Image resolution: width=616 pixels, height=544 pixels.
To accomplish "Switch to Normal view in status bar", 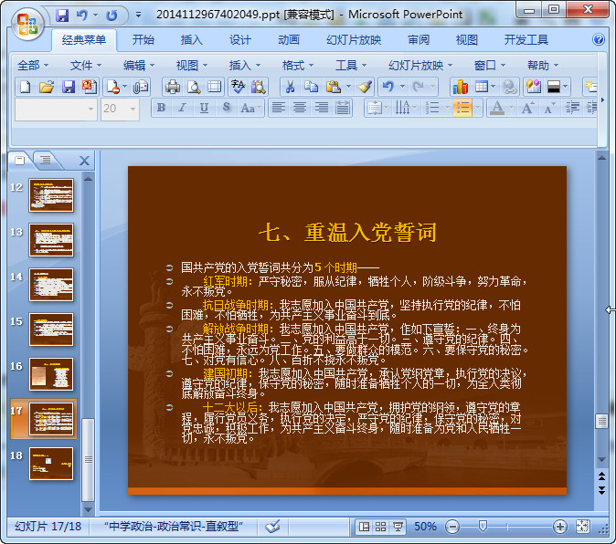I will pyautogui.click(x=364, y=527).
